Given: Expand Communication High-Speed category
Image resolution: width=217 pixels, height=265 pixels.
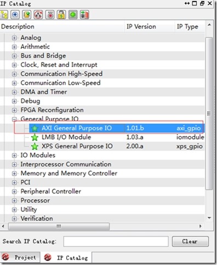Looking at the screenshot, I should click(x=14, y=74).
